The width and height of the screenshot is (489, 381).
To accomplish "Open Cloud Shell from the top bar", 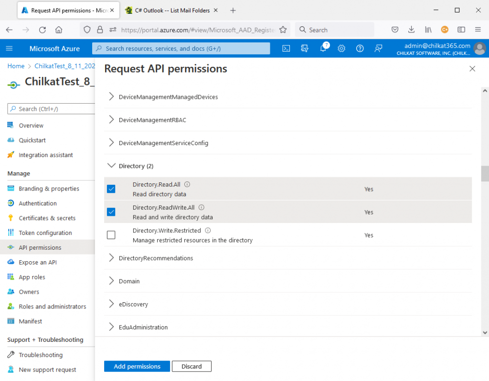I will pos(286,48).
